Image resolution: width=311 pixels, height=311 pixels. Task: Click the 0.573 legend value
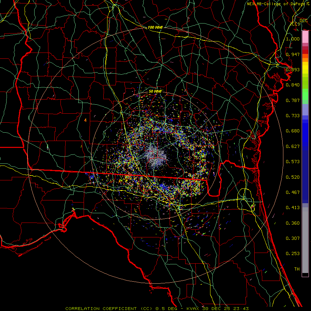(293, 162)
